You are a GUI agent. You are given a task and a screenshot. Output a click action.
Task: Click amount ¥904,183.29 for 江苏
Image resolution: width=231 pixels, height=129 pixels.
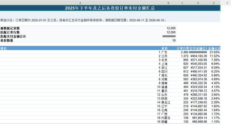198,56
